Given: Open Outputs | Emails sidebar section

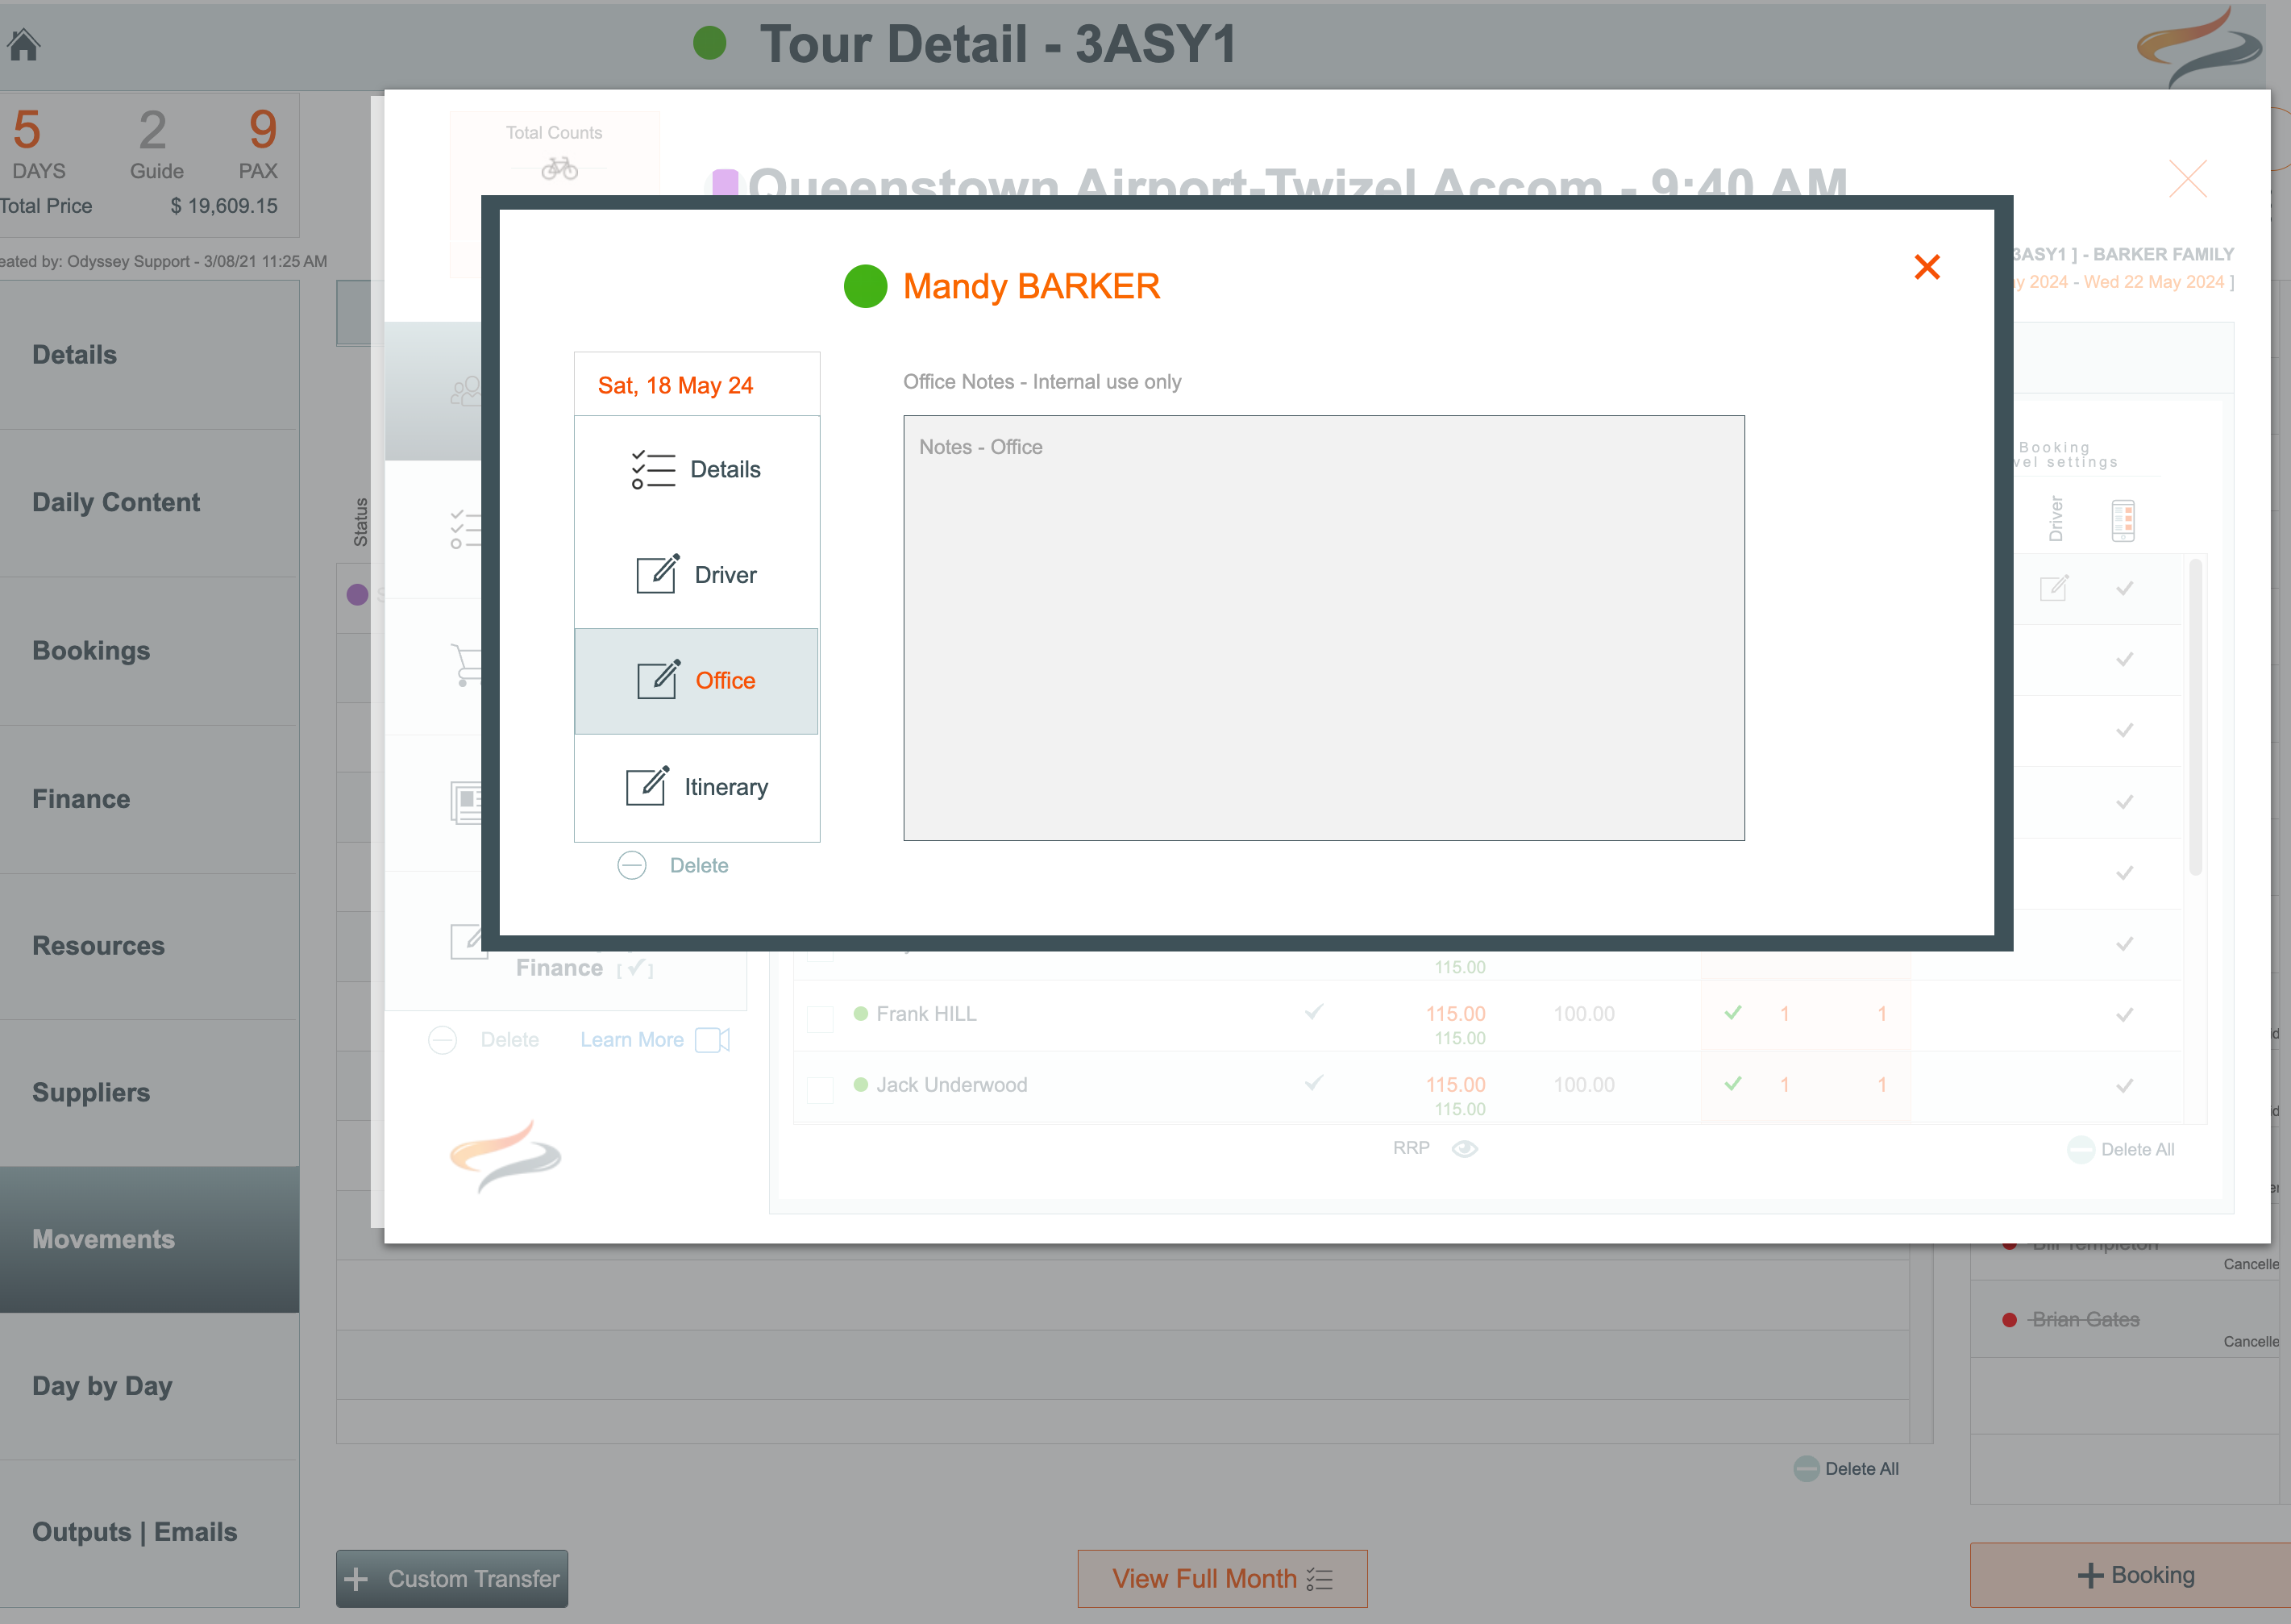Looking at the screenshot, I should [135, 1532].
